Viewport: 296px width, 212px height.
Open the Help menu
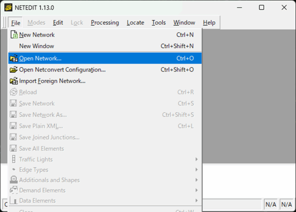point(209,23)
